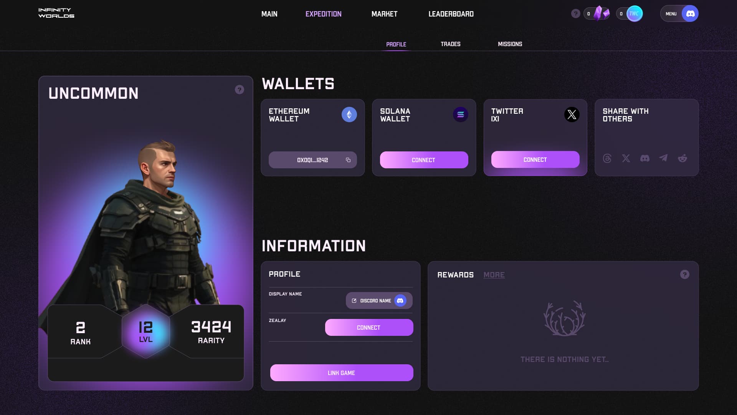This screenshot has width=737, height=415.
Task: Click the Link Game button
Action: point(341,373)
